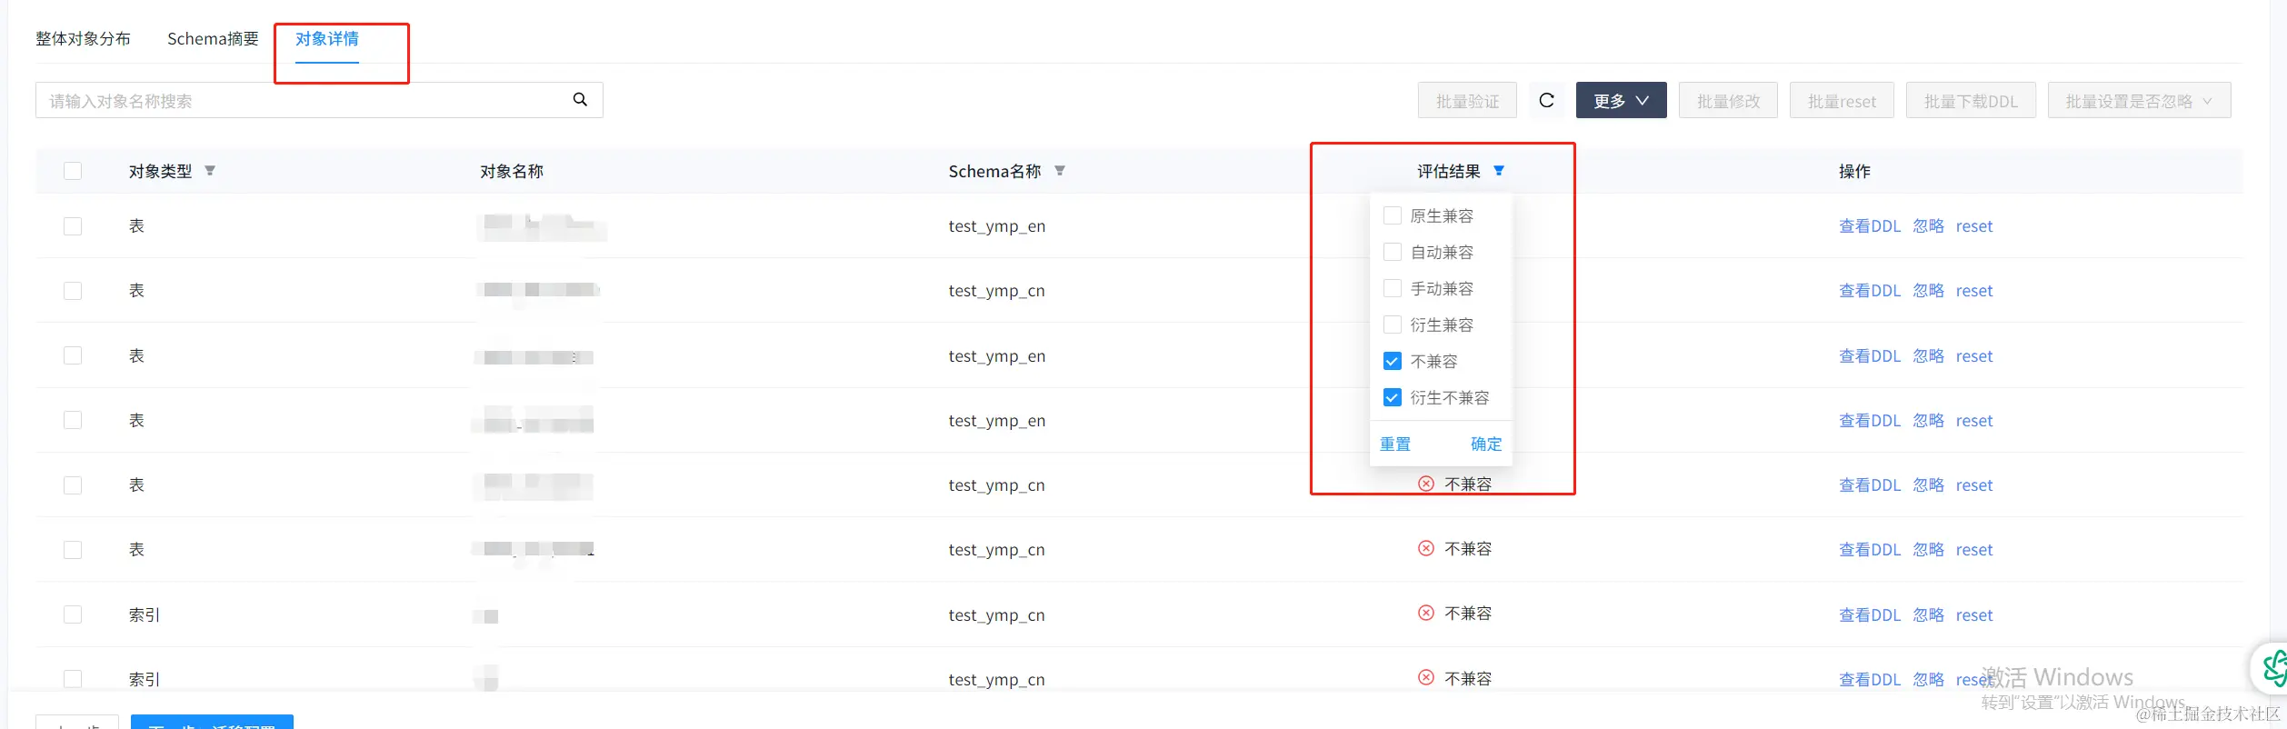Switch to 整体对象分布 tab
Image resolution: width=2287 pixels, height=729 pixels.
(83, 39)
